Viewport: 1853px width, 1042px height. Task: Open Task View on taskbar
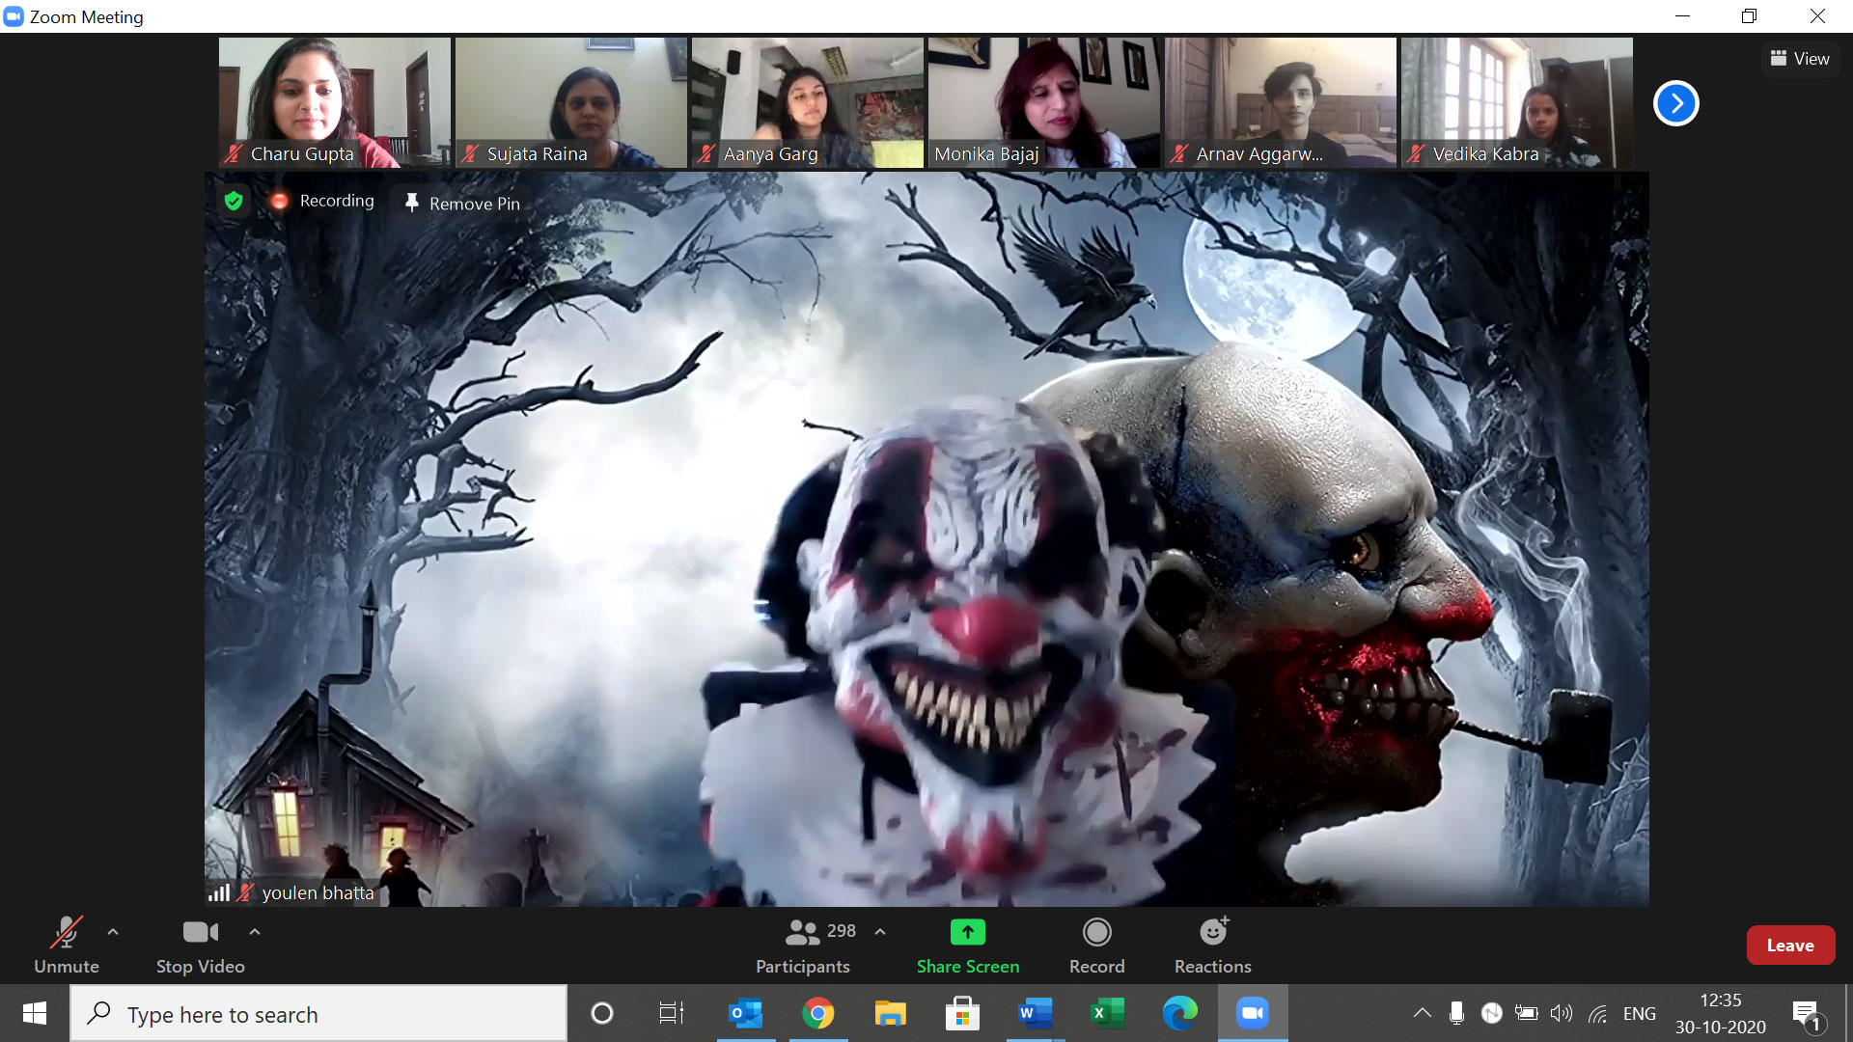(671, 1013)
